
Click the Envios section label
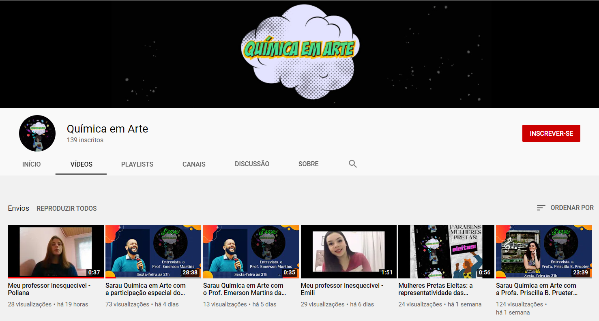[19, 208]
